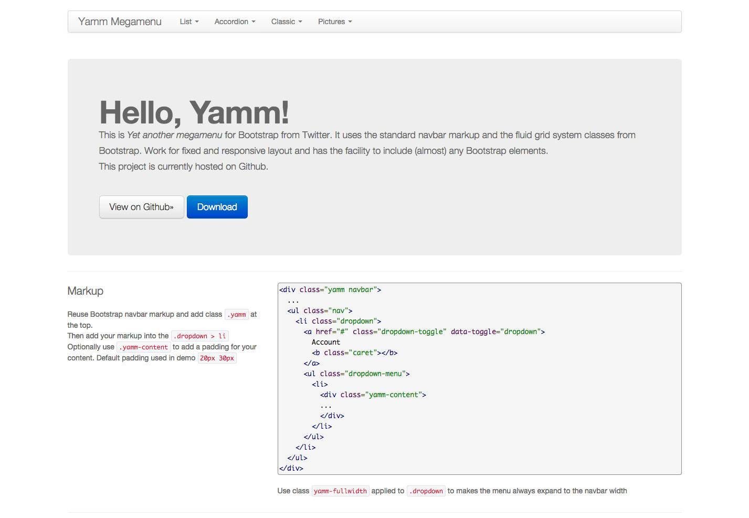749x518 pixels.
Task: Click the Yamm Megamenu brand link
Action: pyautogui.click(x=120, y=22)
